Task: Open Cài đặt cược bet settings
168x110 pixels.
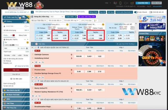Action: [16, 79]
